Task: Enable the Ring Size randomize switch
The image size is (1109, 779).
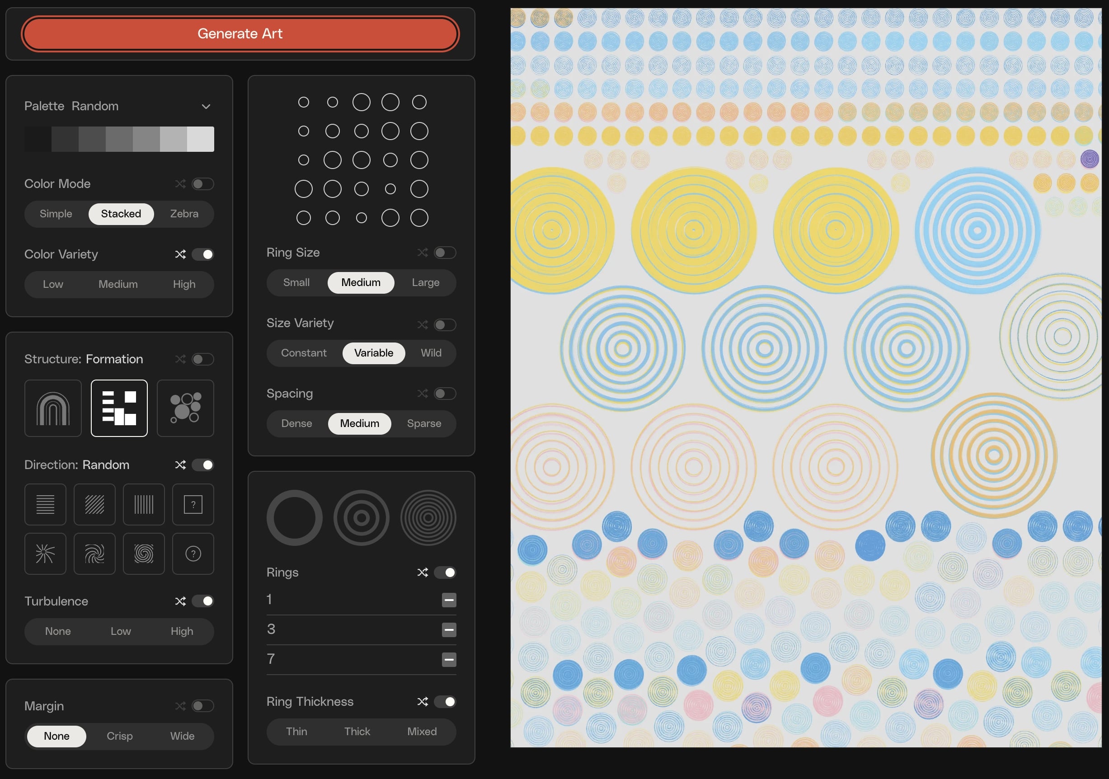Action: (445, 252)
